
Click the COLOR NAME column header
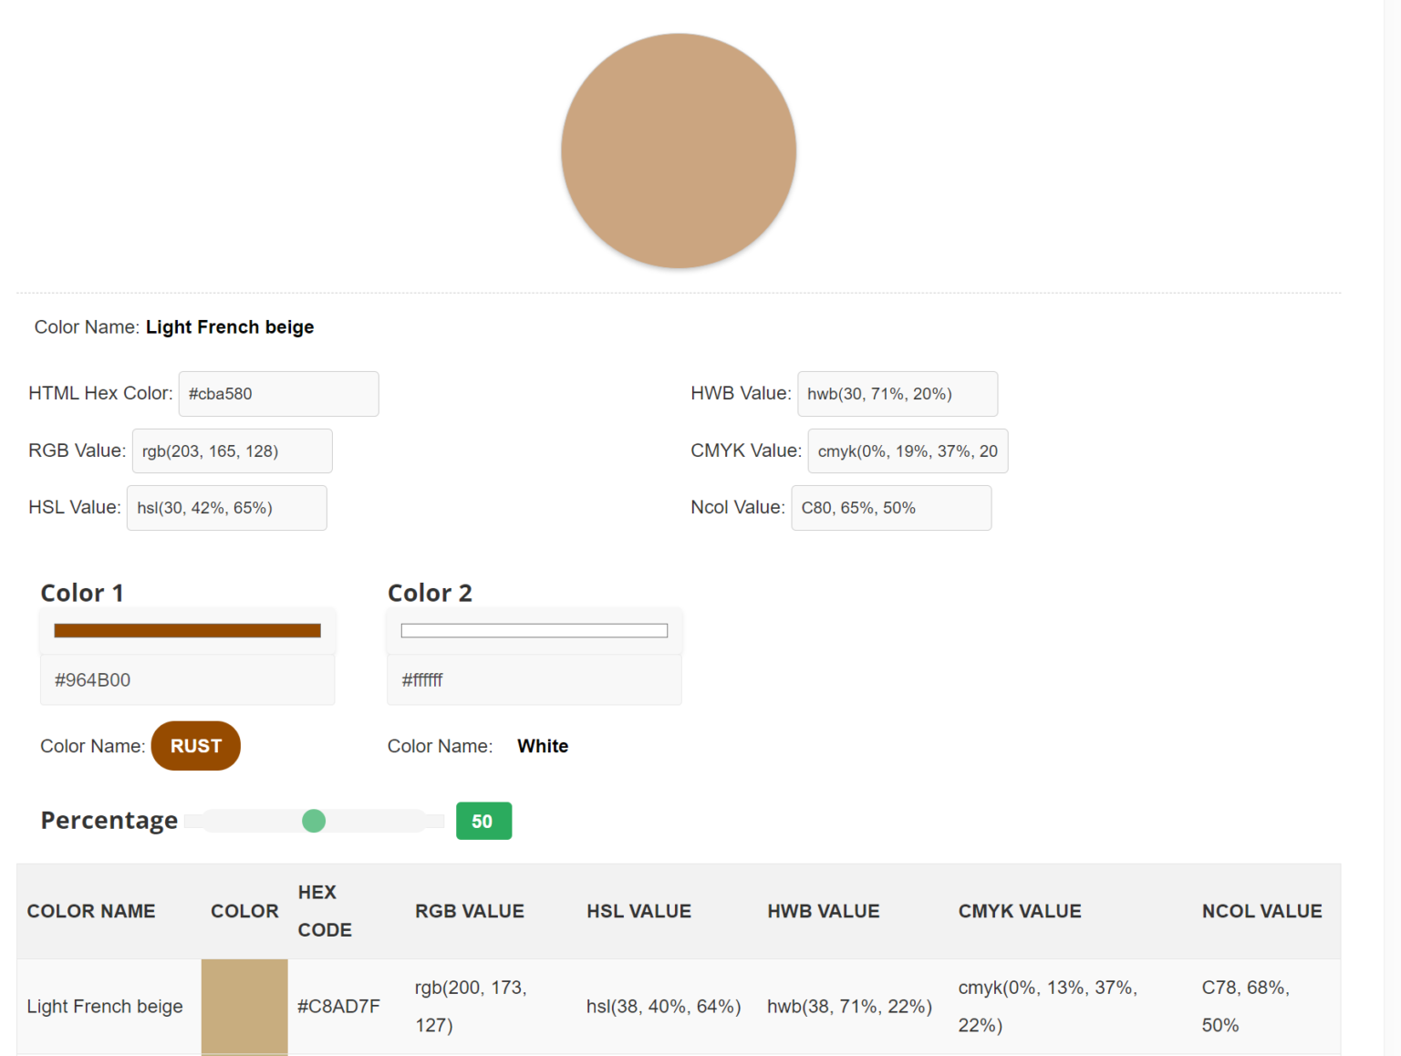coord(91,911)
